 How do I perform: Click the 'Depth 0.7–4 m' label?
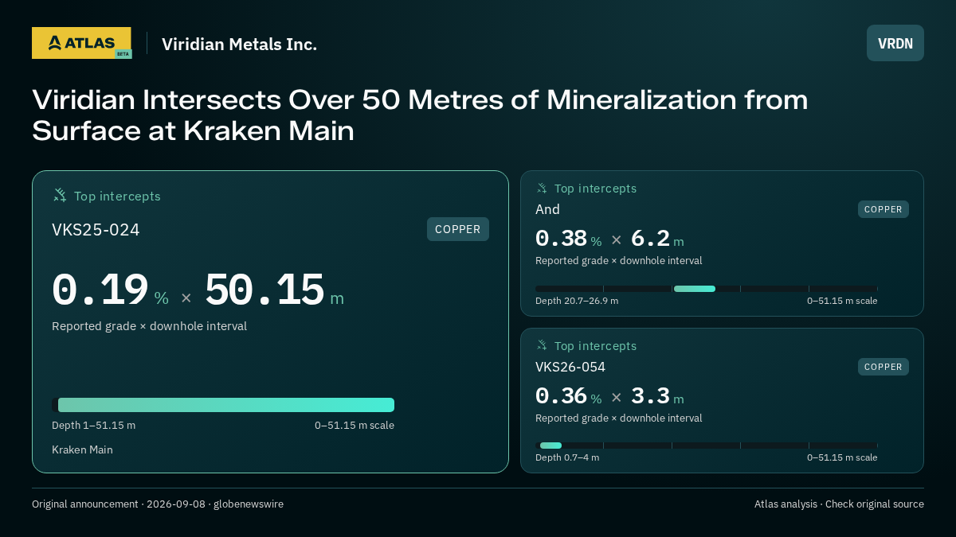pyautogui.click(x=567, y=457)
